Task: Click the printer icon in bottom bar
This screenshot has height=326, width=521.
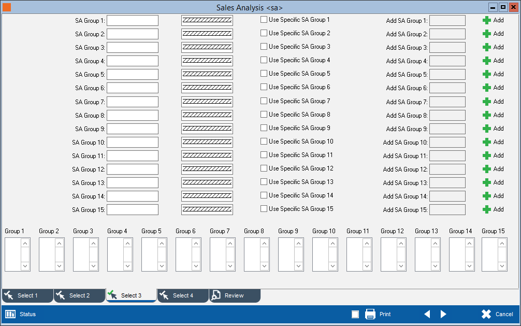Action: [370, 314]
